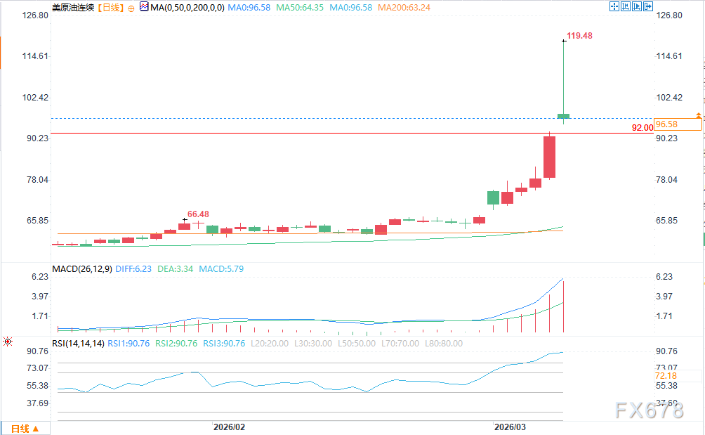
Task: Click the jump-to-chart-start icon
Action: [x=626, y=6]
